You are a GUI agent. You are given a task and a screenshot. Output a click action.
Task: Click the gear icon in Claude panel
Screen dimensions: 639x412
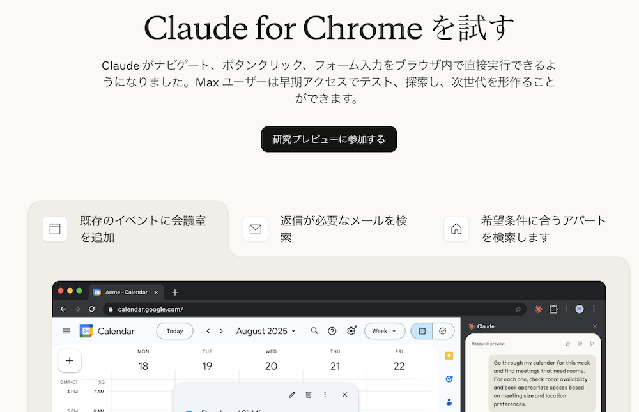[580, 344]
